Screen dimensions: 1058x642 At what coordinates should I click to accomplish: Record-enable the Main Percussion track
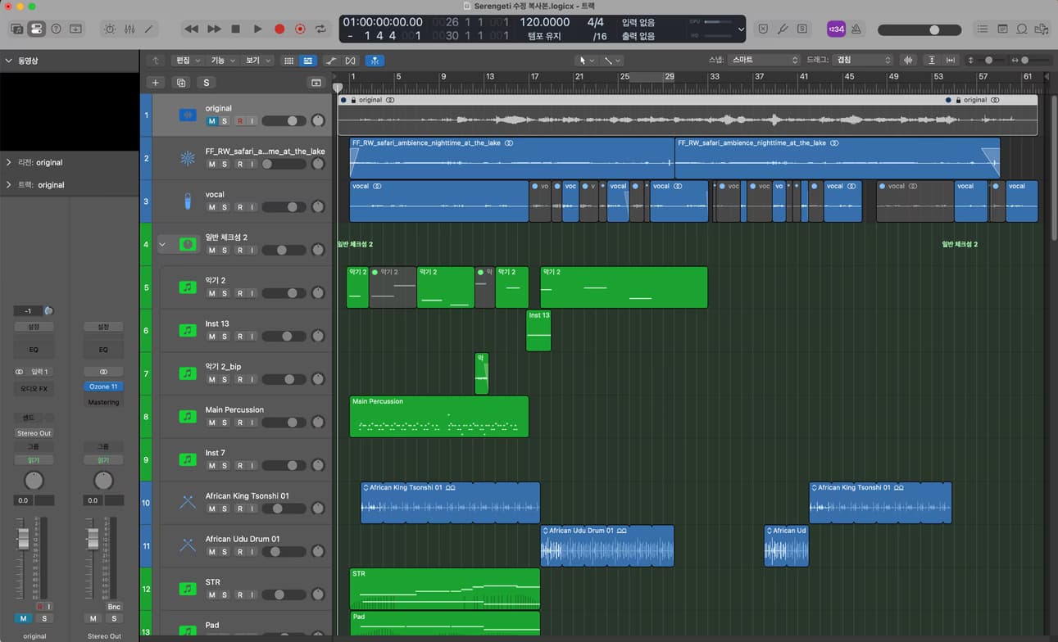239,423
